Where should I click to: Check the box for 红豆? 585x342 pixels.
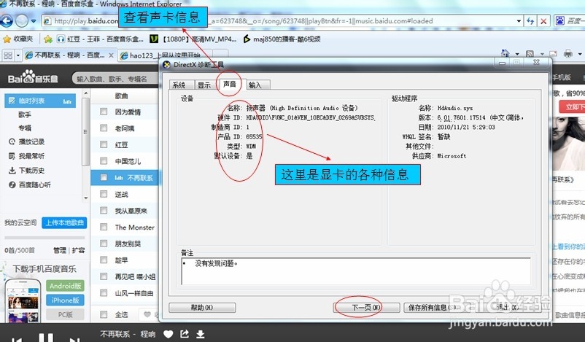click(104, 144)
